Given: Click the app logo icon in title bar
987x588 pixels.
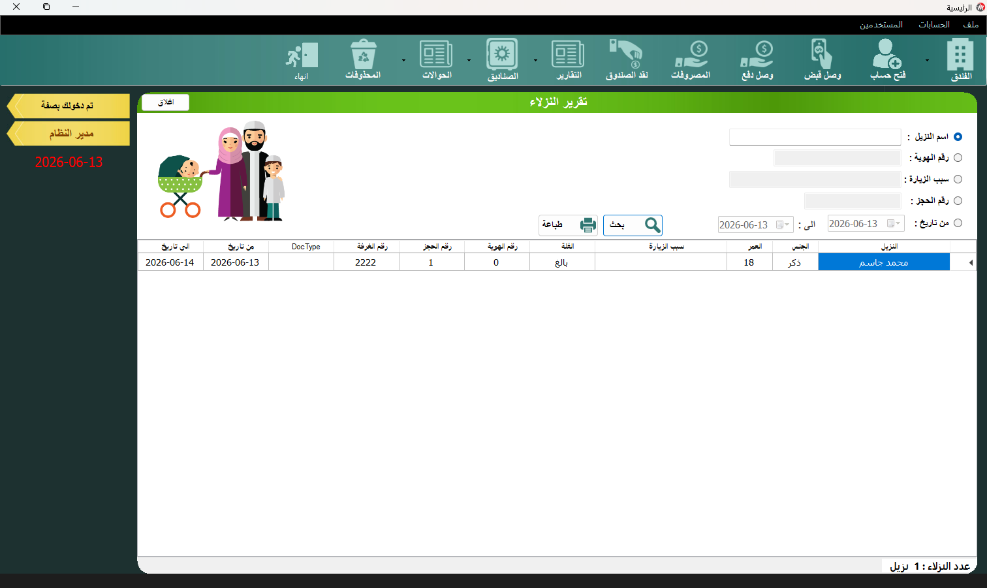Looking at the screenshot, I should click(980, 7).
